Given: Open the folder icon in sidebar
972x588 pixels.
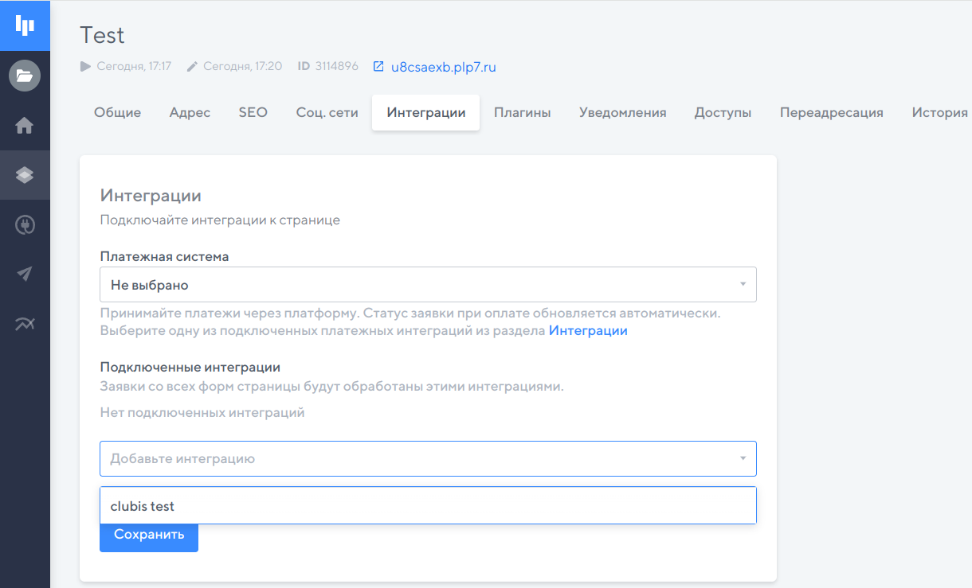Looking at the screenshot, I should tap(25, 76).
